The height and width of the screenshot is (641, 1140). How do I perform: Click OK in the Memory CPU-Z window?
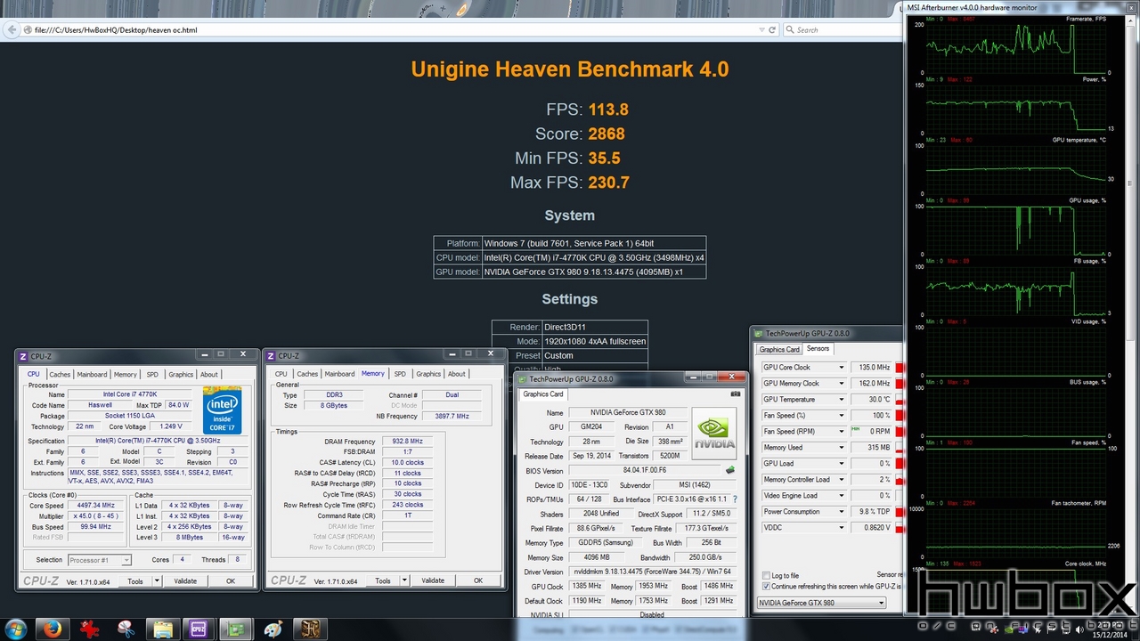(478, 580)
